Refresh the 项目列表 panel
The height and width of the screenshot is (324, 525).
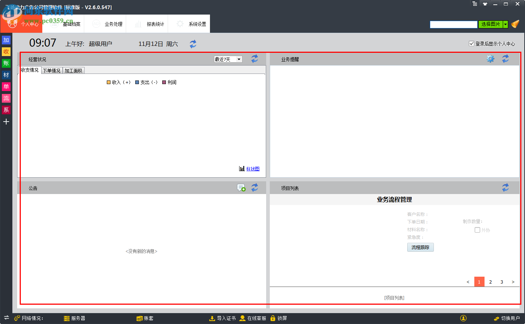tap(505, 188)
